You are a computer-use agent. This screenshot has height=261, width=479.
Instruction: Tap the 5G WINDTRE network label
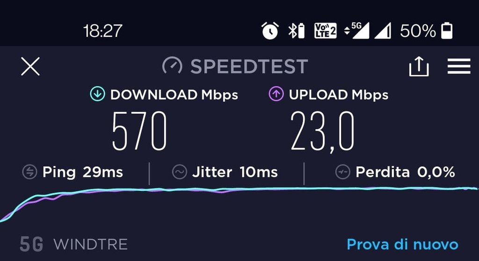pyautogui.click(x=73, y=244)
